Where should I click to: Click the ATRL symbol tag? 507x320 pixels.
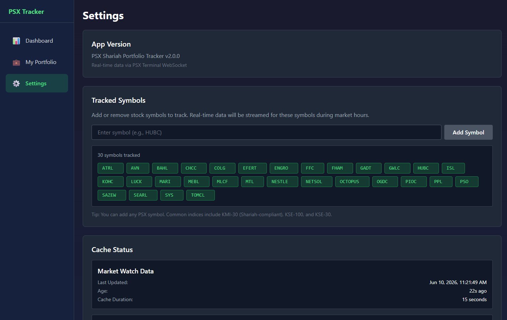click(110, 168)
